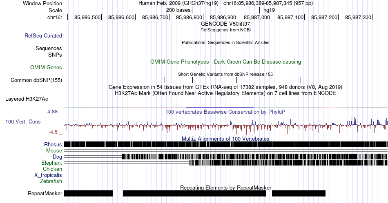Click Publications: Sequences in Scientific Articles title
This screenshot has width=388, height=203.
(225, 42)
